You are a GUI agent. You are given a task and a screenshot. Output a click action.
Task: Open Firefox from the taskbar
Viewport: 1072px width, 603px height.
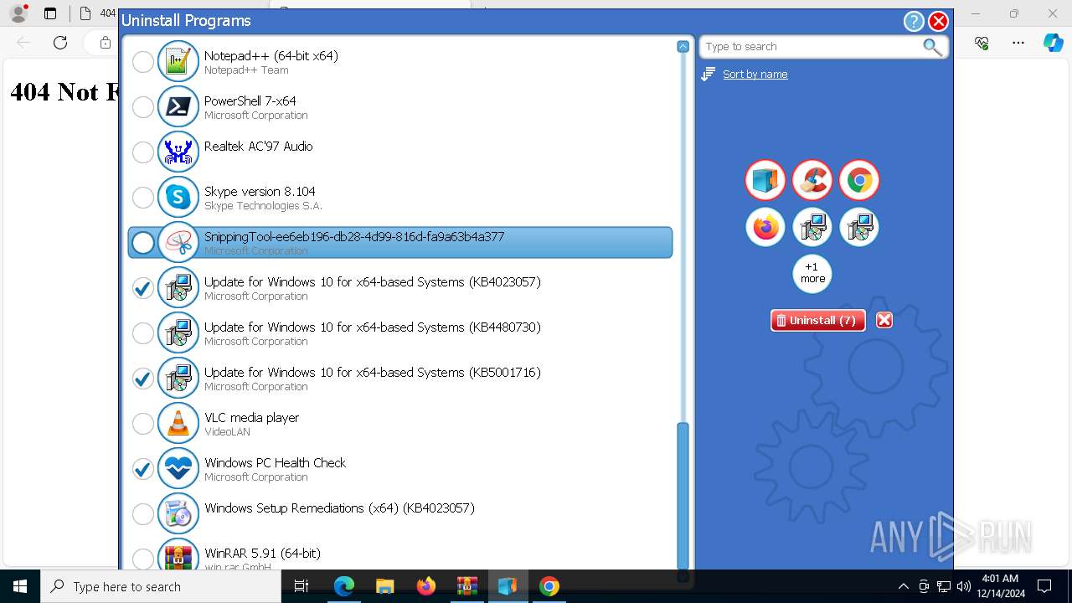tap(425, 586)
